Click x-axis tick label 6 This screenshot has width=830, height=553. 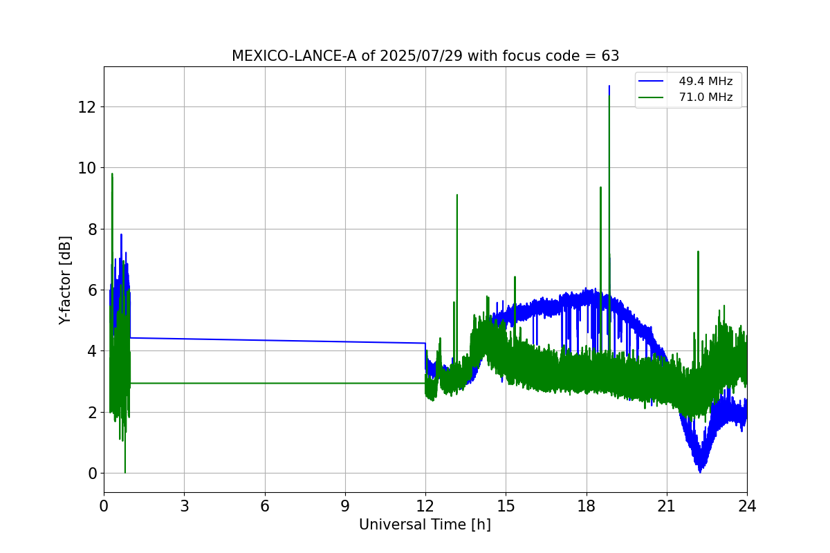tap(265, 506)
